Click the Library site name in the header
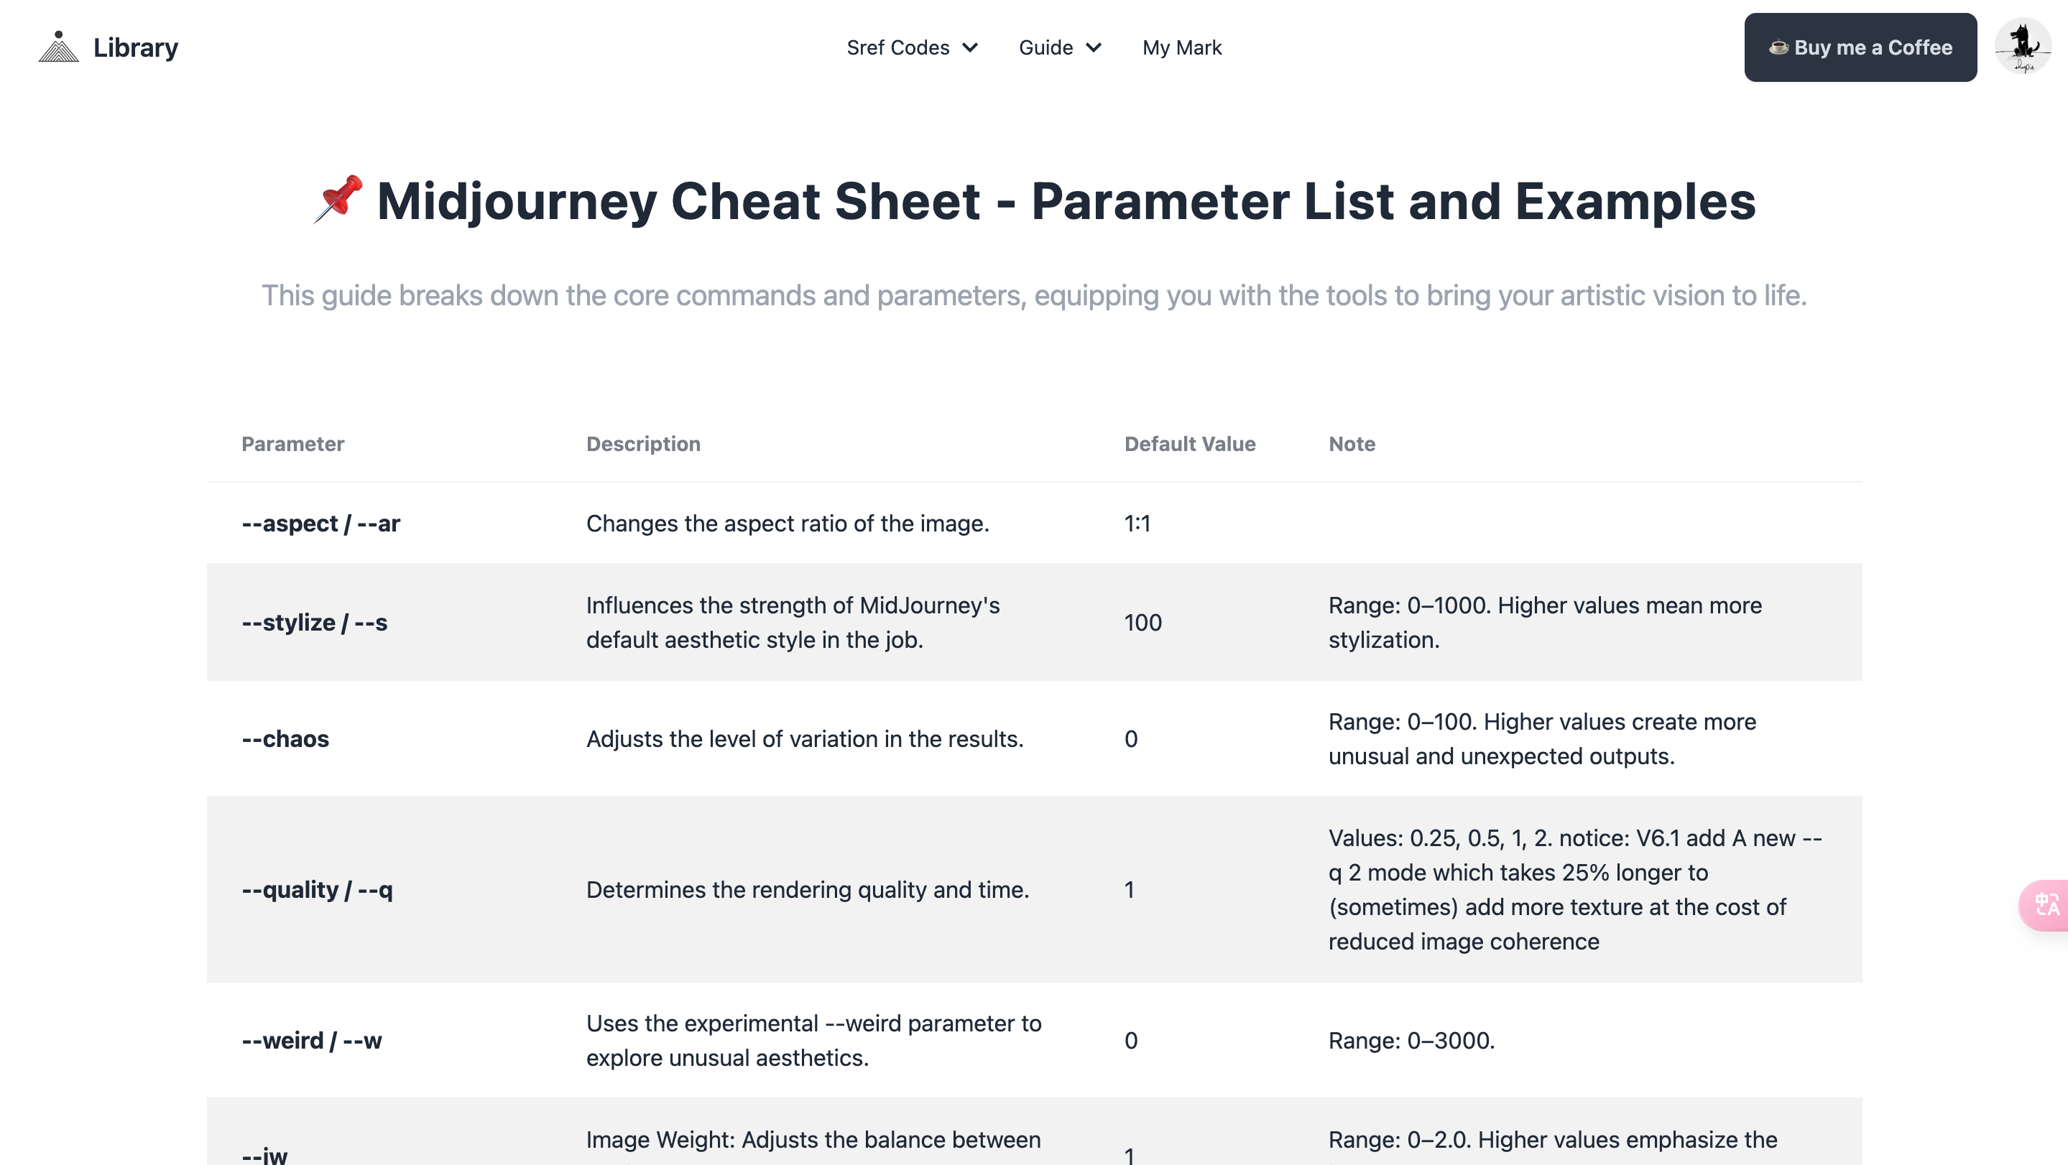The width and height of the screenshot is (2068, 1165). click(x=135, y=47)
